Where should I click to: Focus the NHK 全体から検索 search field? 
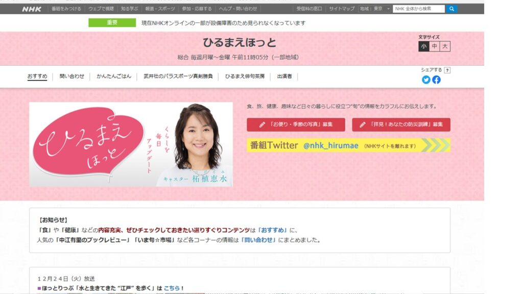coord(419,9)
